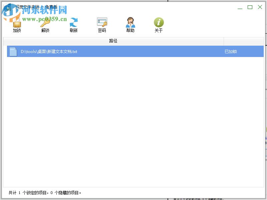Screen dimensions: 267x200
Task: Click the 加锁 text label under the lock icon
Action: [17, 30]
